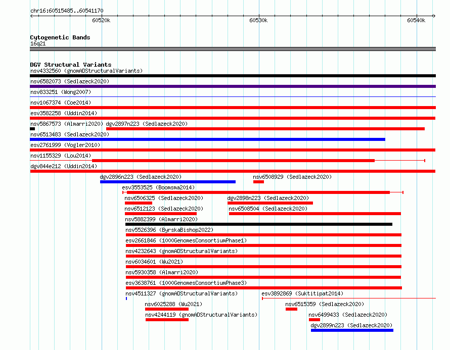The height and width of the screenshot is (350, 450).
Task: Click the short red nsv6499433 bar
Action: (314, 320)
